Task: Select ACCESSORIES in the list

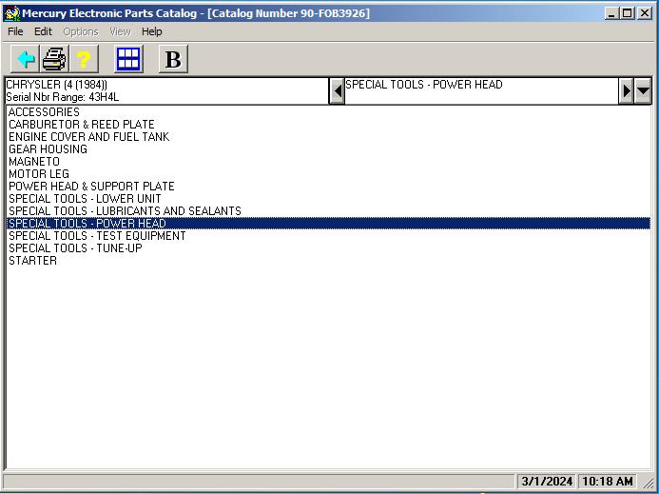Action: (x=329, y=112)
